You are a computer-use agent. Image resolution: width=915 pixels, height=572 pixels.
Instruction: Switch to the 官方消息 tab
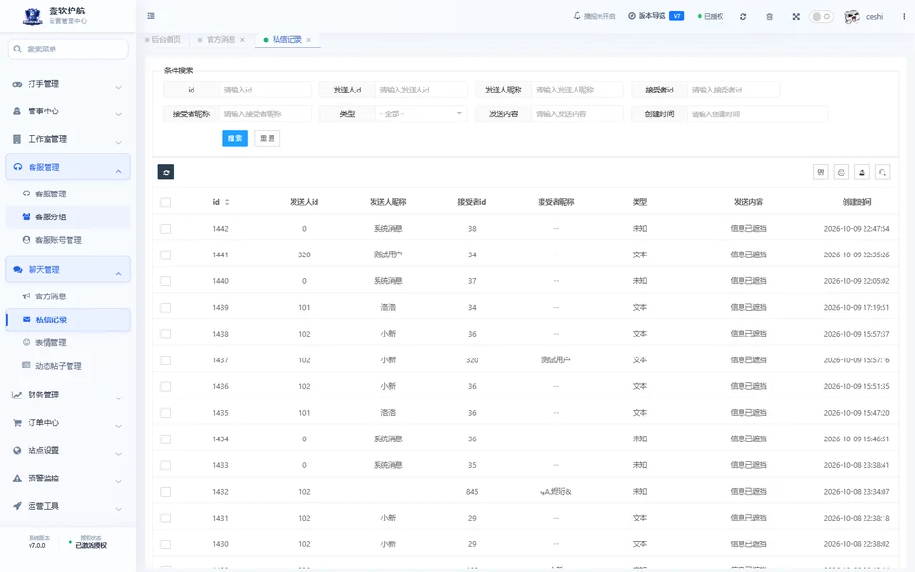[221, 40]
